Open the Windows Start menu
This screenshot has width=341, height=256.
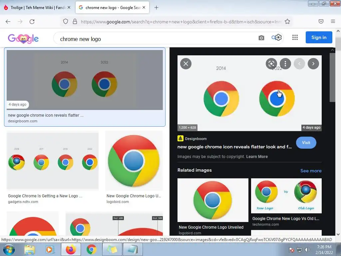click(9, 249)
